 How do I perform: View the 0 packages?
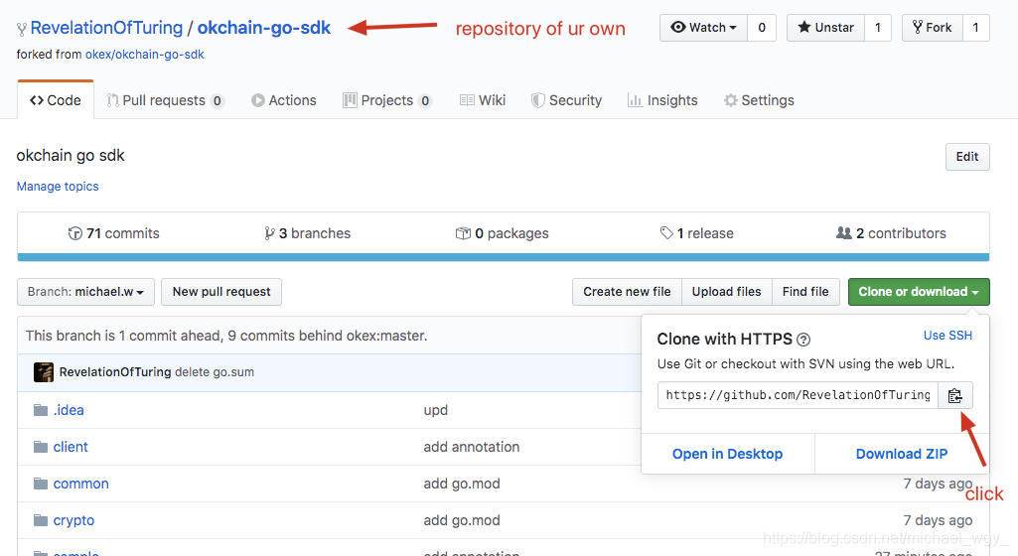click(502, 233)
